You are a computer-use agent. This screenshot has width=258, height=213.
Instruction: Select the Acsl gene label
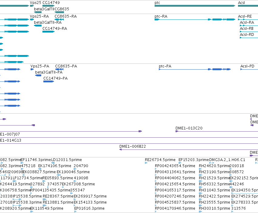click(x=241, y=3)
